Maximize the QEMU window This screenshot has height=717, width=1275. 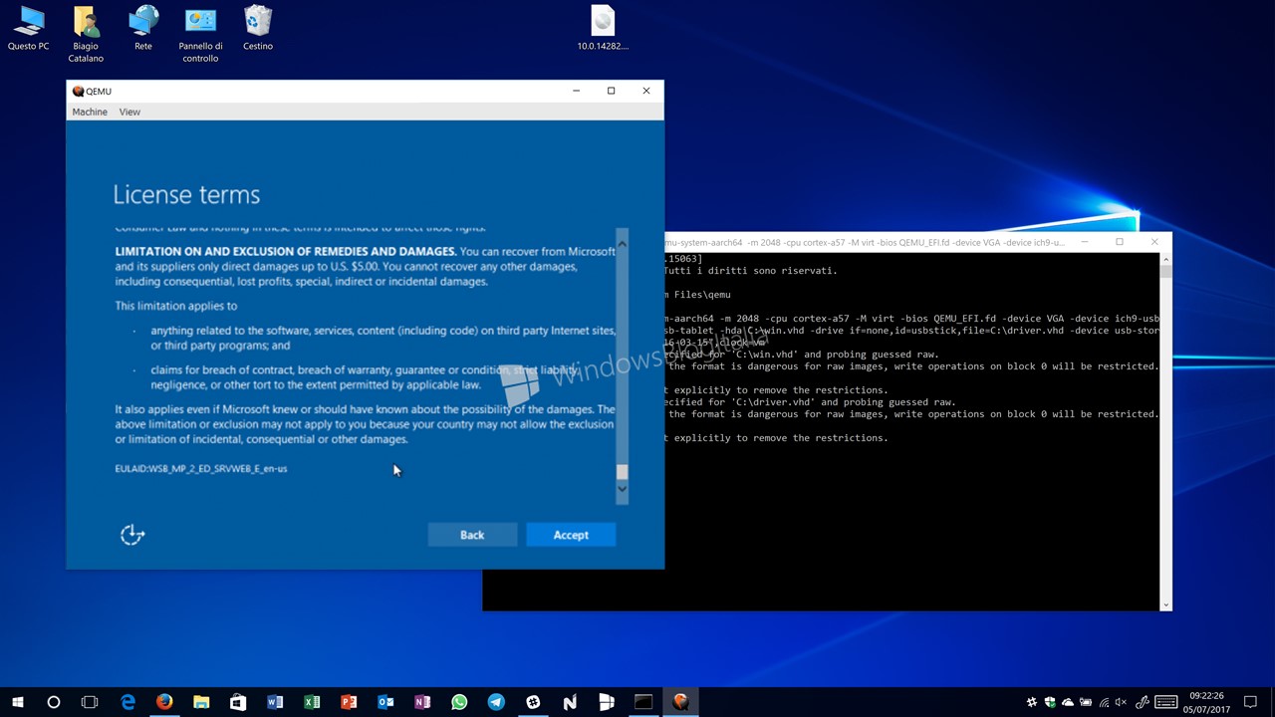coord(611,91)
